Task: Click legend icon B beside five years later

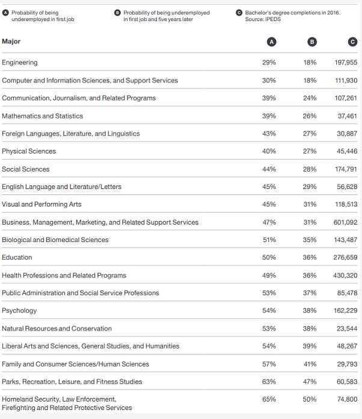Action: coord(117,13)
